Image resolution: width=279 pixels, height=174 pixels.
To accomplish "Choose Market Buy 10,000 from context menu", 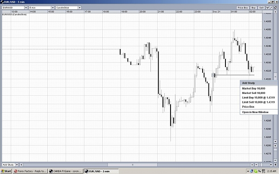I will click(x=254, y=88).
